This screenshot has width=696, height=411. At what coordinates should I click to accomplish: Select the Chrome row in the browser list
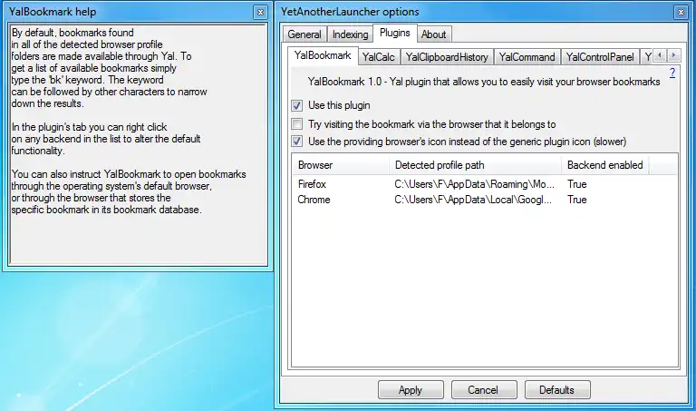coord(485,200)
